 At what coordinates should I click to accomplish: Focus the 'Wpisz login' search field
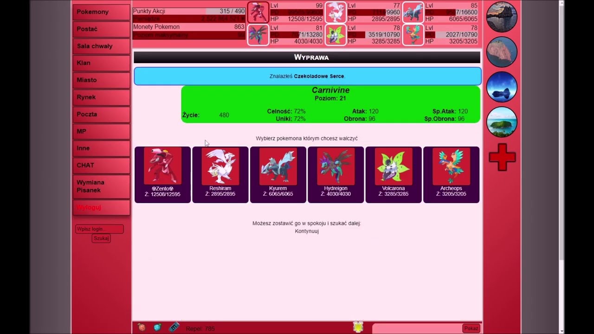pyautogui.click(x=99, y=229)
